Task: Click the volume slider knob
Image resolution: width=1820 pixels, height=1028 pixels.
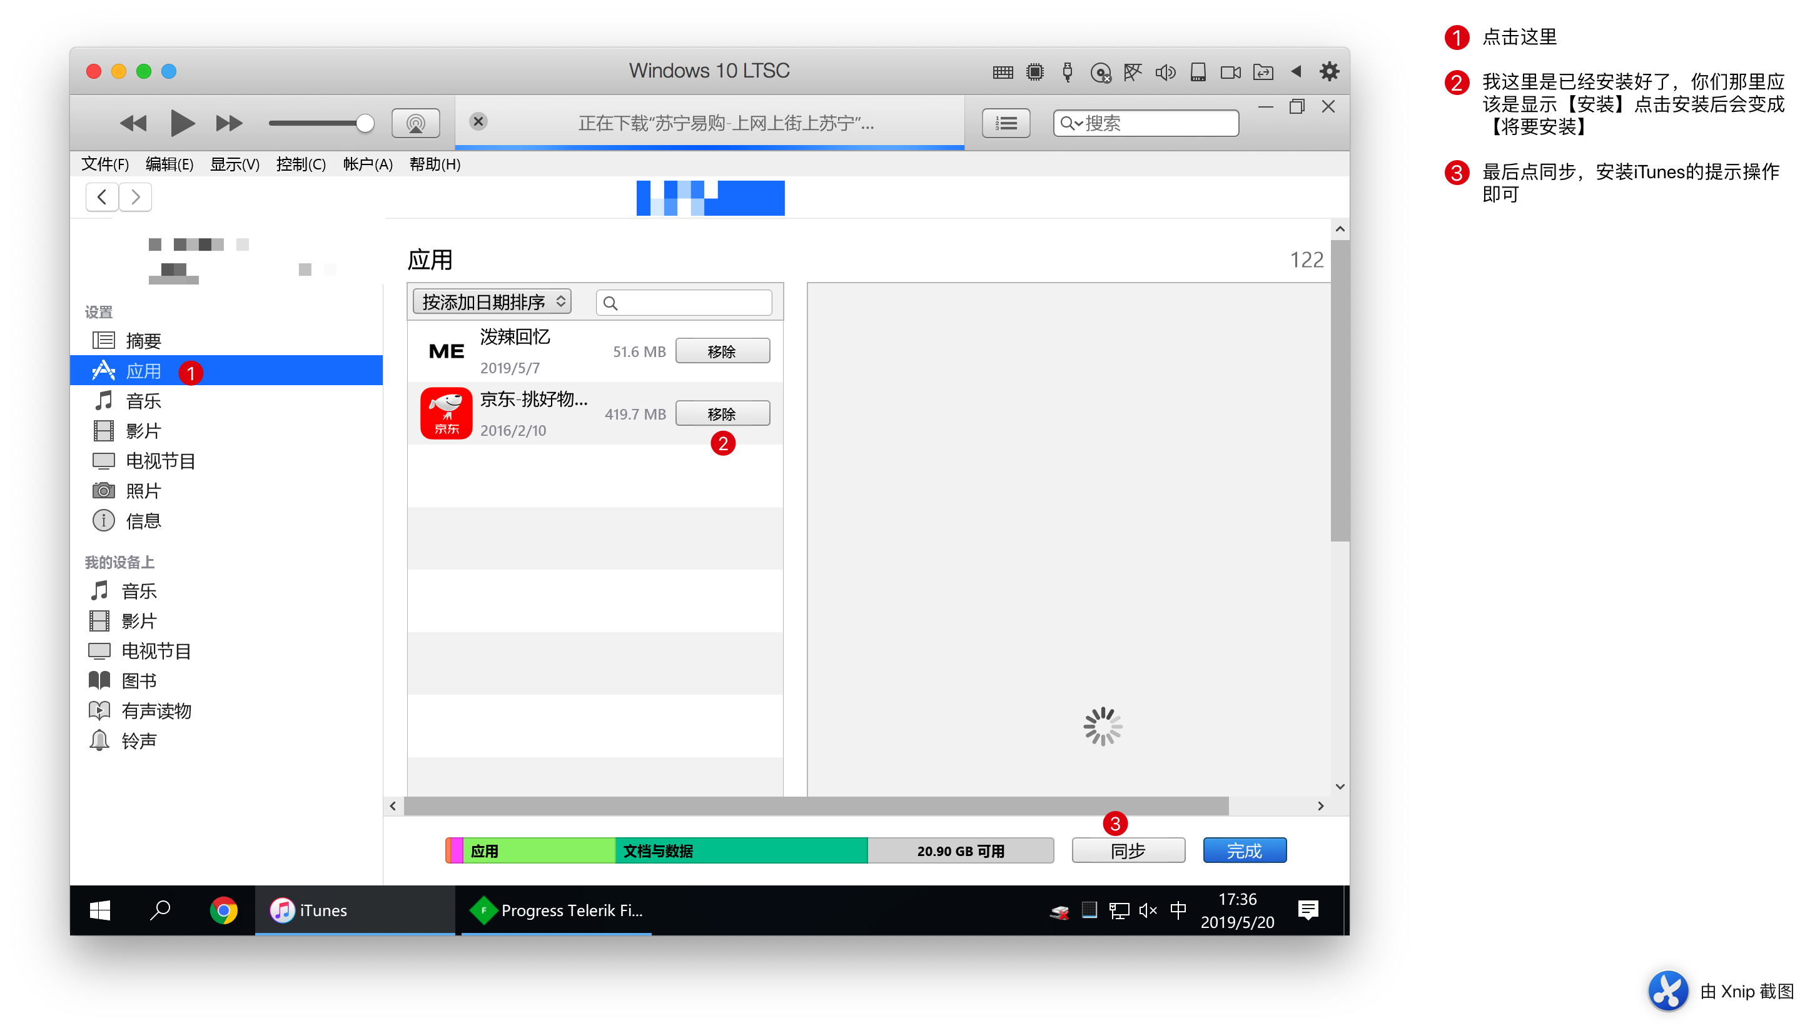Action: coord(365,123)
